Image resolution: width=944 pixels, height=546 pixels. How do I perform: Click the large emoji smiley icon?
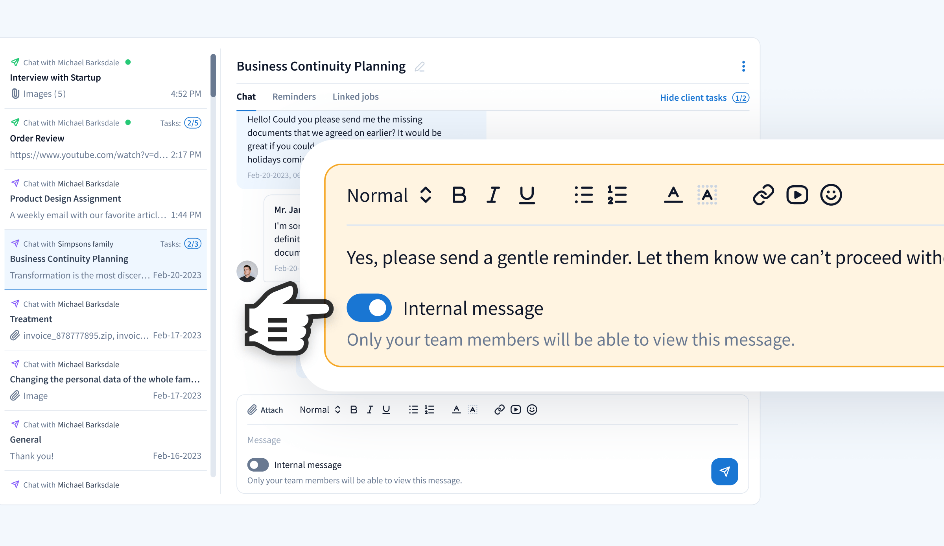click(x=831, y=195)
